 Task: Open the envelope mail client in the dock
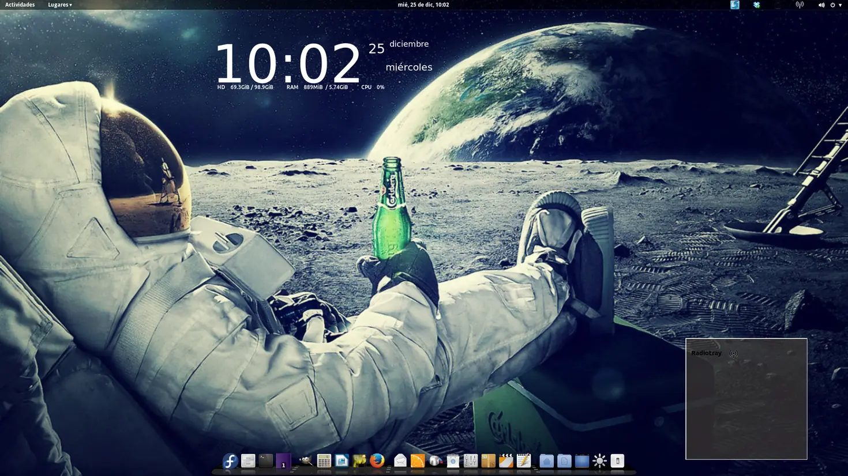click(399, 461)
